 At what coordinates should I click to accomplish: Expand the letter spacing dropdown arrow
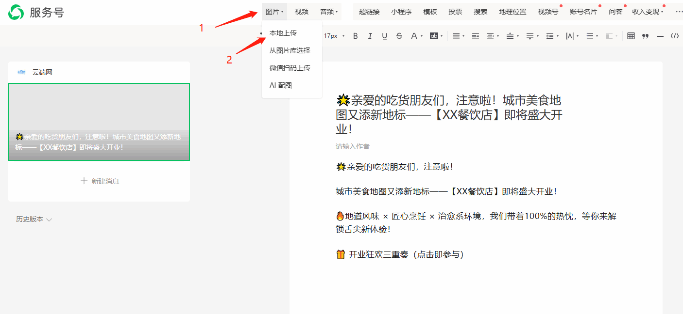tap(577, 36)
